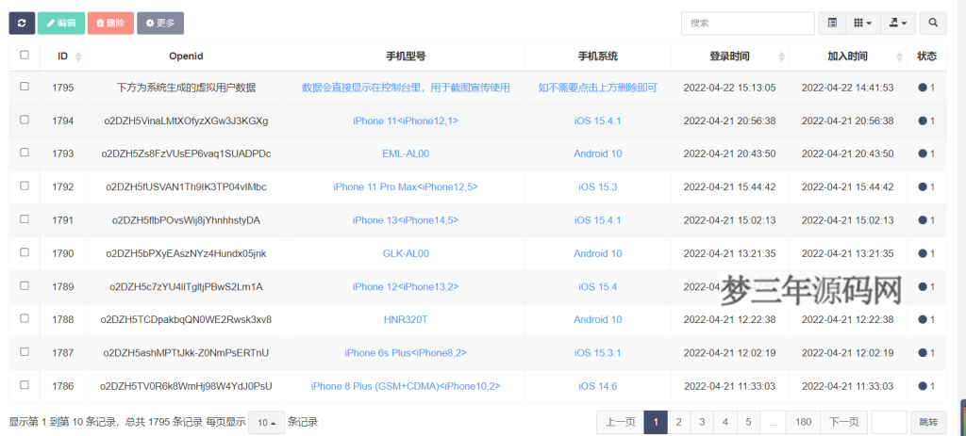Click status dot in row 1794
Viewport: 966px width, 436px height.
pyautogui.click(x=923, y=121)
